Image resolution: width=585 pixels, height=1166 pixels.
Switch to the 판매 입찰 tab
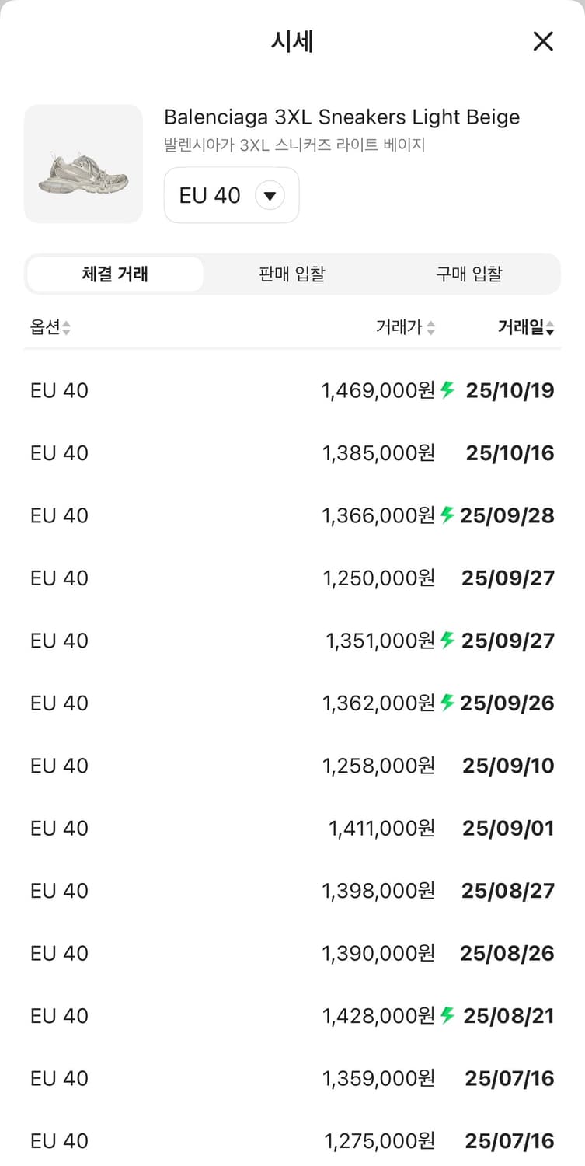tap(292, 274)
